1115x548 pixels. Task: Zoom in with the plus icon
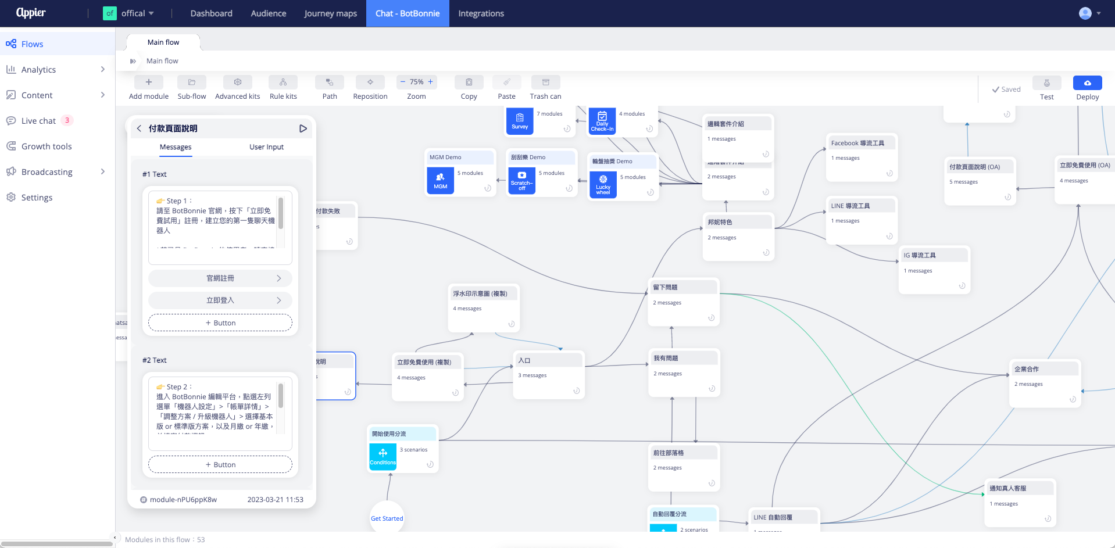431,82
